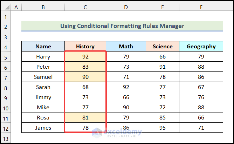The image size is (234, 144).
Task: Click James's Science score 95
Action: pyautogui.click(x=163, y=128)
